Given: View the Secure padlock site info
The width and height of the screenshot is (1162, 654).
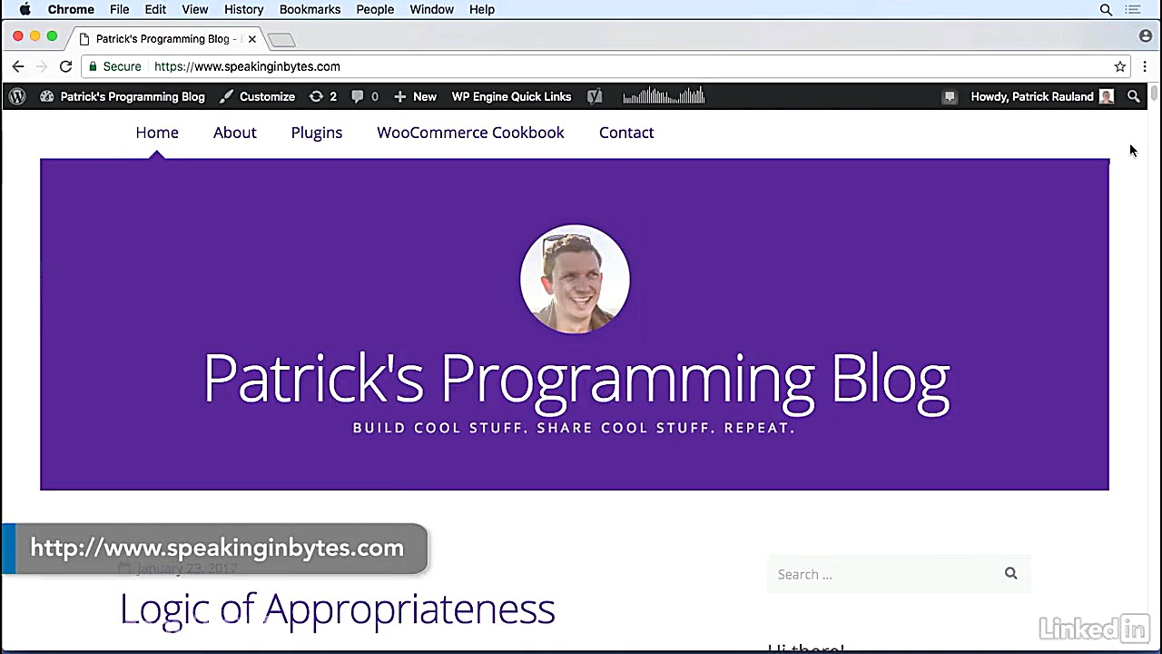Looking at the screenshot, I should pyautogui.click(x=114, y=66).
